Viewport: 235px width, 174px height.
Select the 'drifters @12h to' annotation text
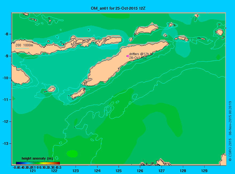pyautogui.click(x=141, y=54)
